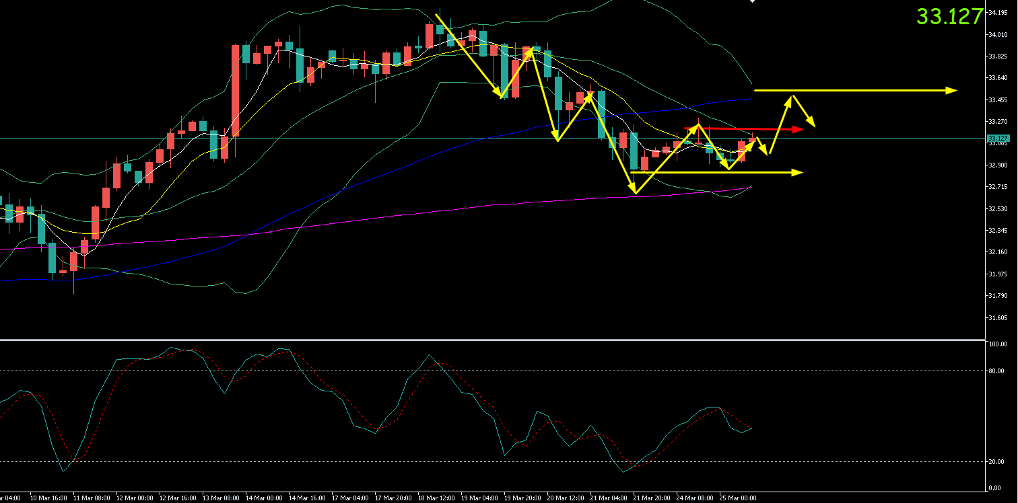Click the red horizontal arrow's arrowhead
The height and width of the screenshot is (503, 1018).
[x=800, y=128]
